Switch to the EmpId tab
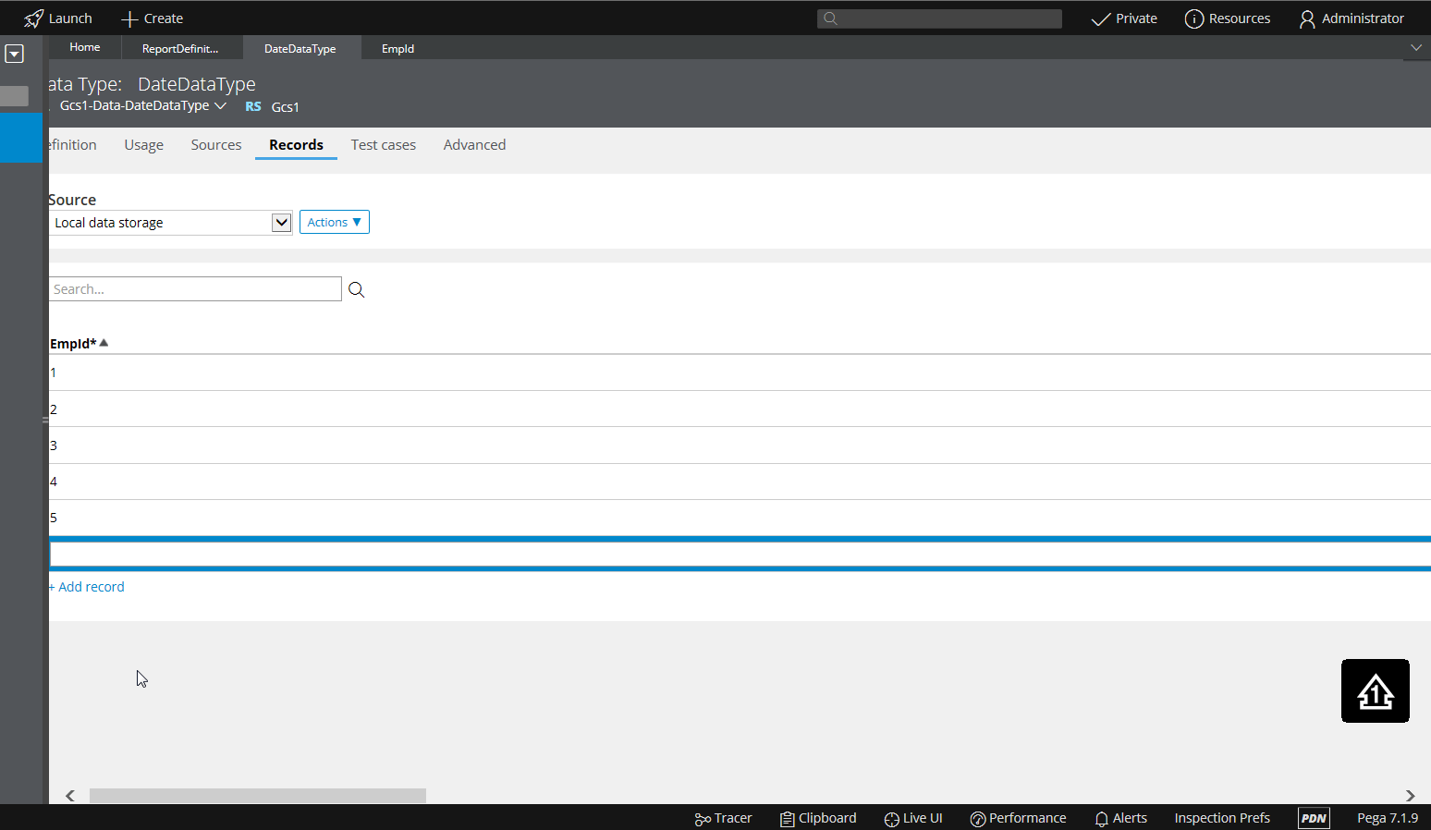Image resolution: width=1431 pixels, height=830 pixels. pyautogui.click(x=397, y=48)
